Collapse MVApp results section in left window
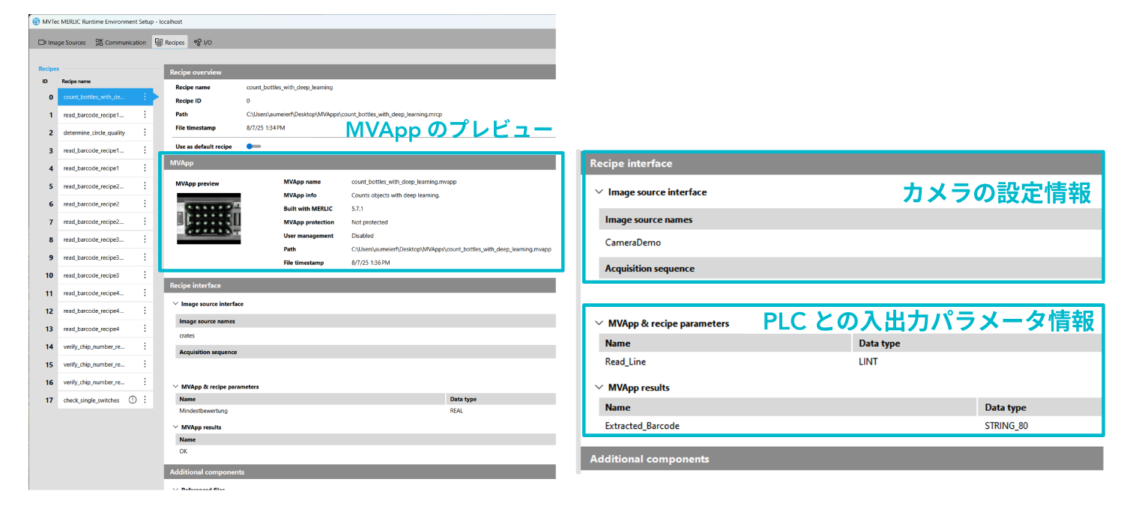1124x509 pixels. (x=175, y=427)
